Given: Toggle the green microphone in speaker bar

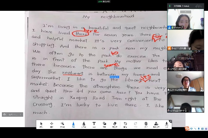Looking at the screenshot, I should point(170,6).
